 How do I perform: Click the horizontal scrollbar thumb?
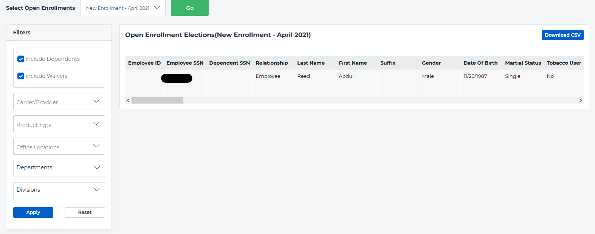click(x=157, y=100)
